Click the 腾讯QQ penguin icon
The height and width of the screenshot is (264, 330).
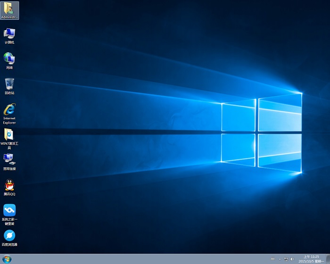pos(9,185)
